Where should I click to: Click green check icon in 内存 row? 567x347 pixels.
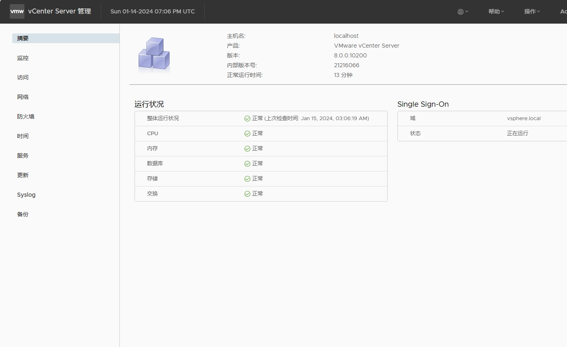(247, 149)
